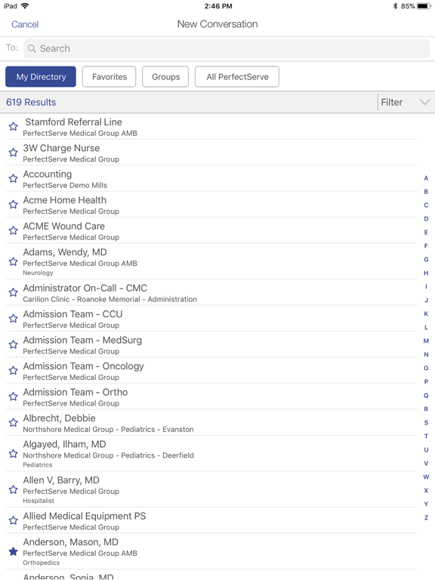Jump to letter H in the index
This screenshot has height=580, width=435.
426,273
